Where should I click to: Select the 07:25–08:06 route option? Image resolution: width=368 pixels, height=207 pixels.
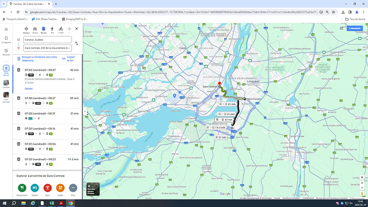coord(48,147)
